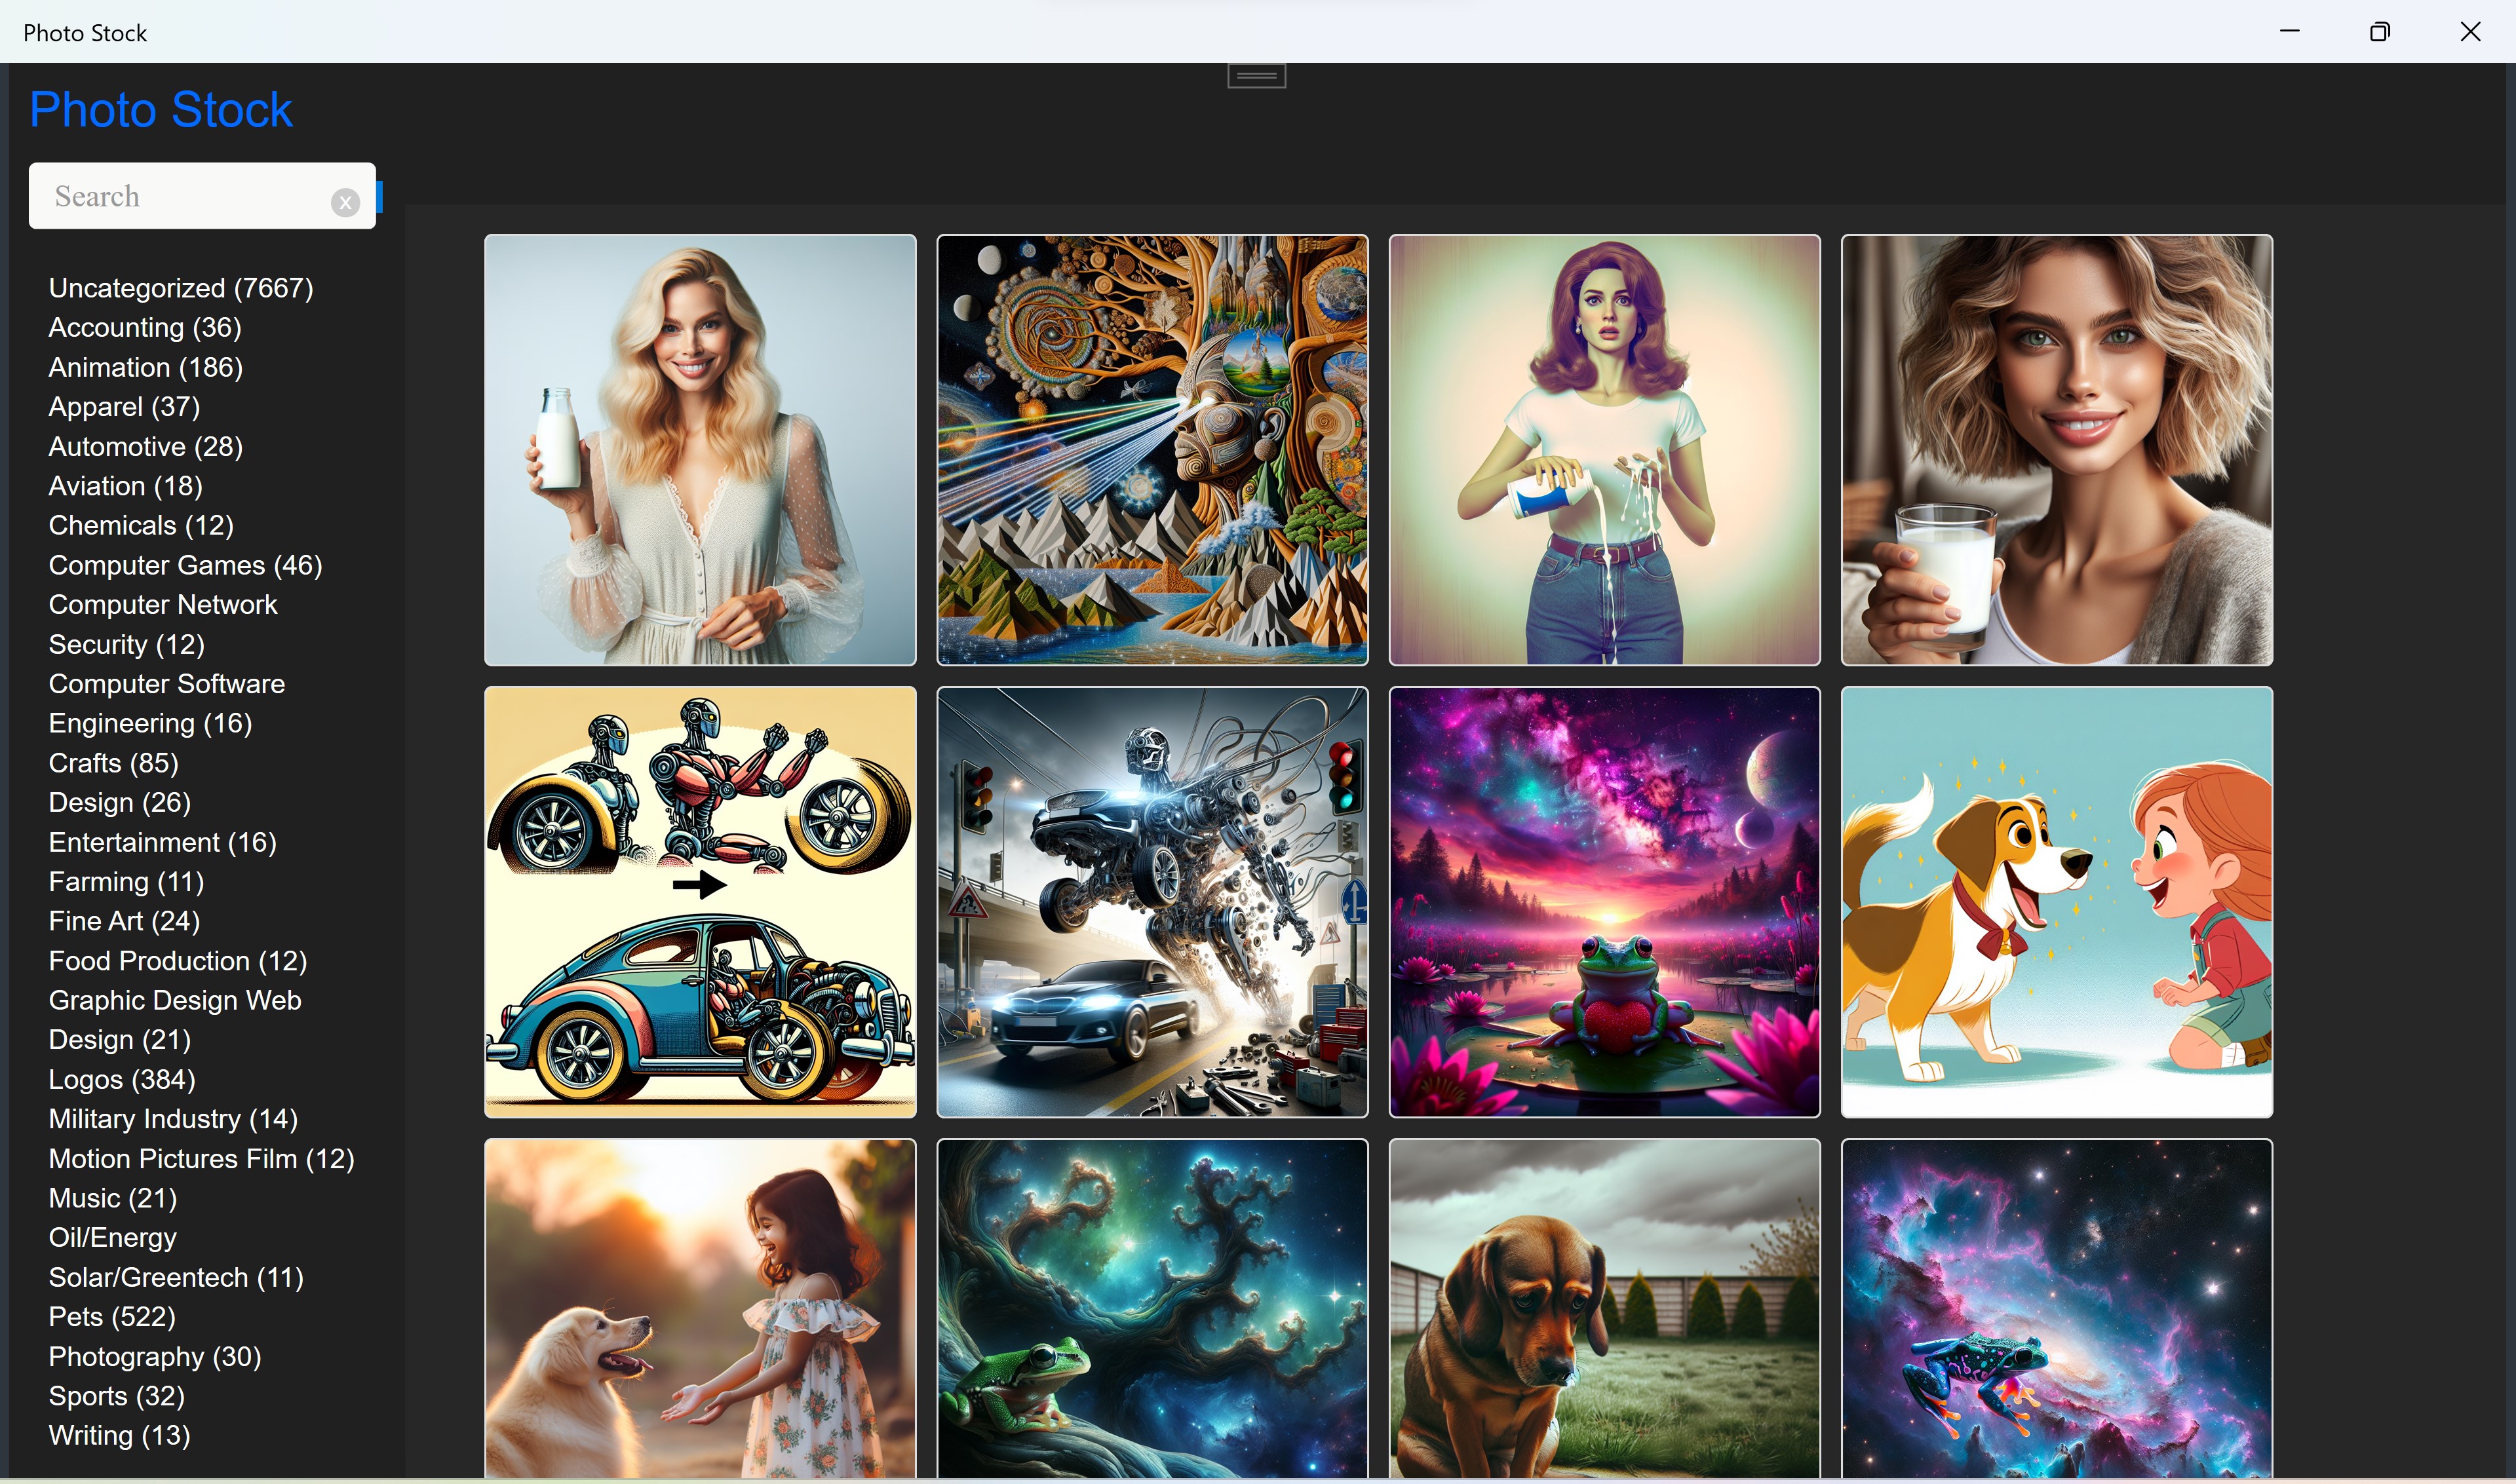The image size is (2516, 1484).
Task: Open the psychedelic surreal face artwork thumbnail
Action: [1152, 450]
